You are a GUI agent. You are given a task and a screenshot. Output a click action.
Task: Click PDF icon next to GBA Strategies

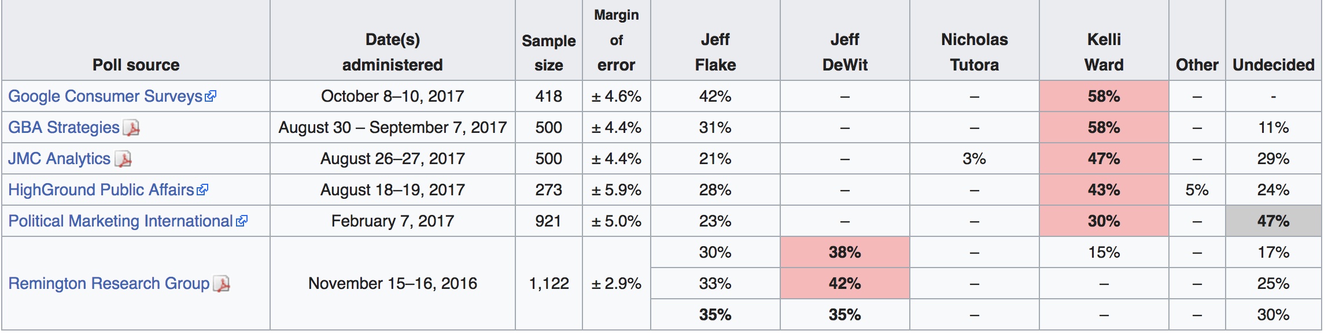pos(132,128)
